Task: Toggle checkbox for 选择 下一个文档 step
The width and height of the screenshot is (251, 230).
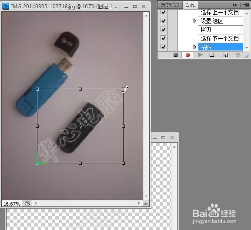Action: (x=163, y=38)
